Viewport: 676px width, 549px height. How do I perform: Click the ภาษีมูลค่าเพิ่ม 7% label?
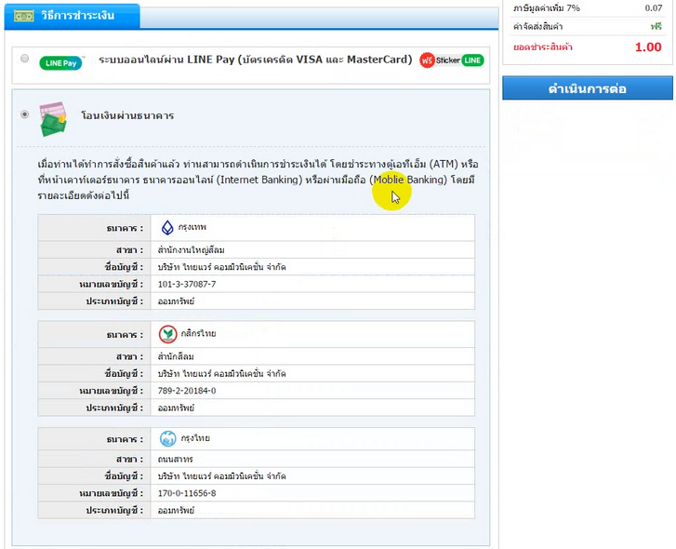[546, 8]
